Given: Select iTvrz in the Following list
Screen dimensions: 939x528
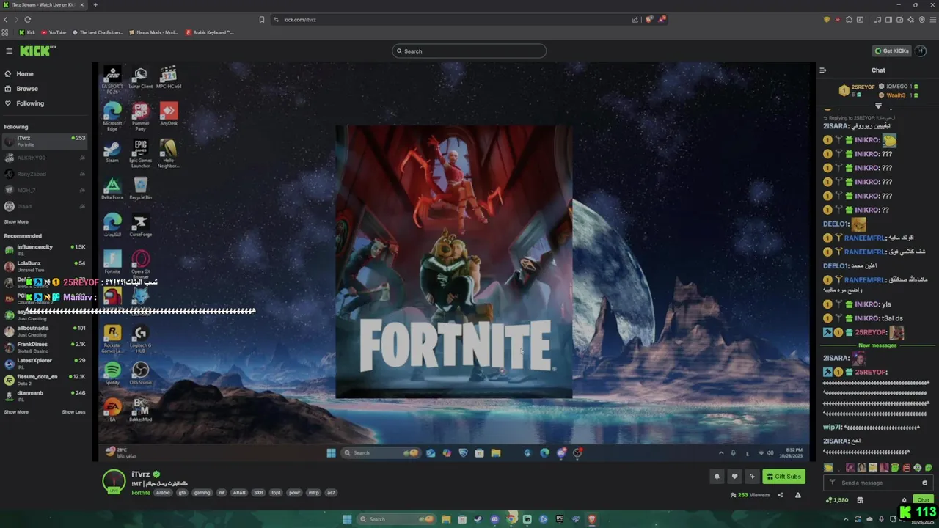Looking at the screenshot, I should click(44, 141).
